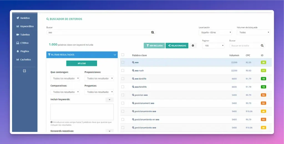Expand the Keywords negativas chevron button
Screen dimensions: 284x144
(x=109, y=131)
